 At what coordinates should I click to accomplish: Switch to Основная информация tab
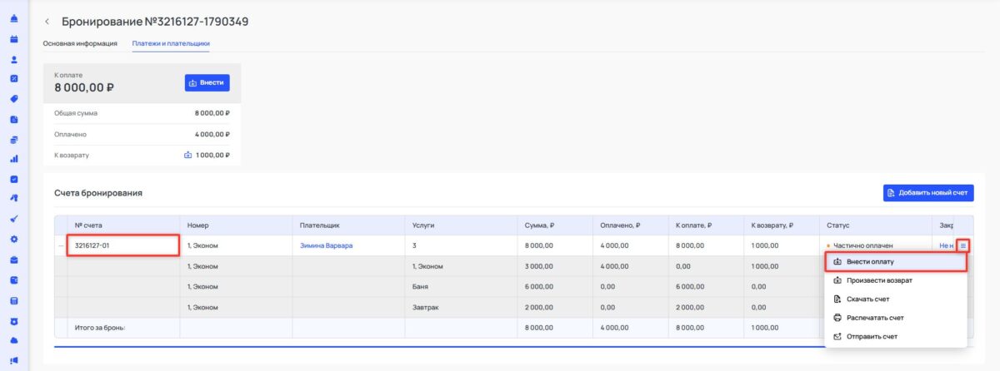coord(80,43)
